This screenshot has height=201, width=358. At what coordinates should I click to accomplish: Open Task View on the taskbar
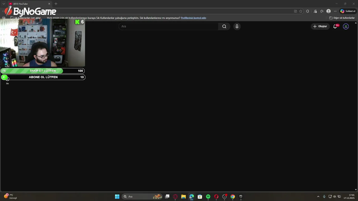pyautogui.click(x=167, y=197)
